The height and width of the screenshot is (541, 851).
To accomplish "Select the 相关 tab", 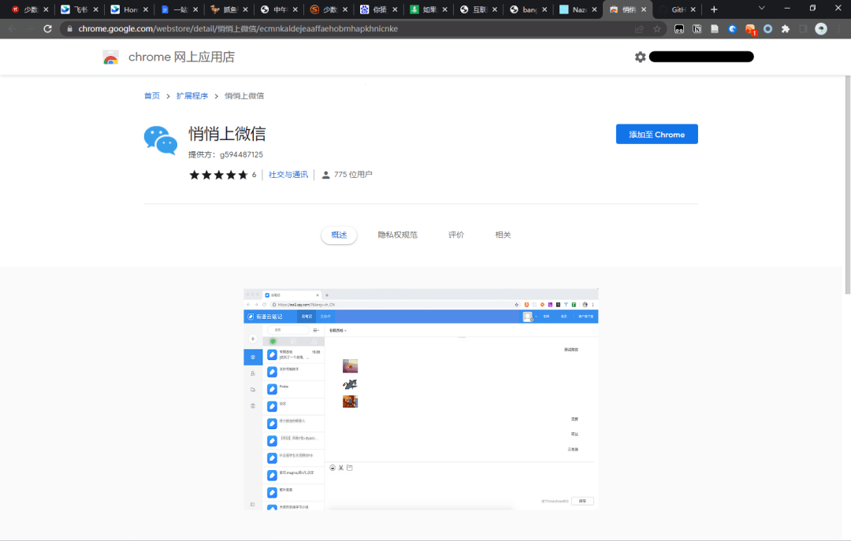I will pyautogui.click(x=503, y=234).
